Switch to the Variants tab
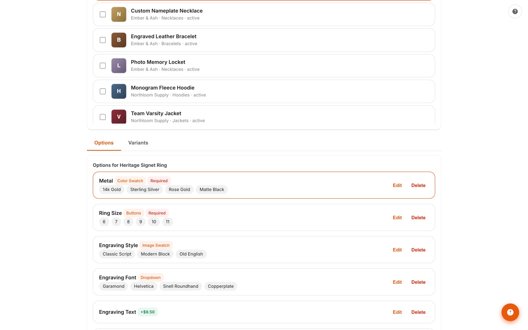Screen dimensions: 528x330 (x=138, y=143)
